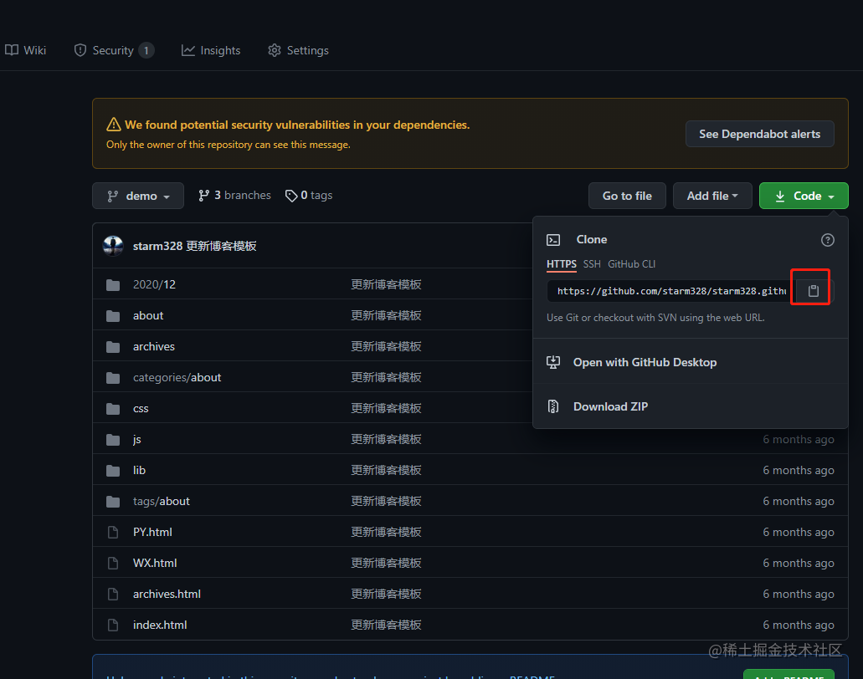Click 6 months ago on WX.html row
The image size is (863, 679).
(798, 563)
